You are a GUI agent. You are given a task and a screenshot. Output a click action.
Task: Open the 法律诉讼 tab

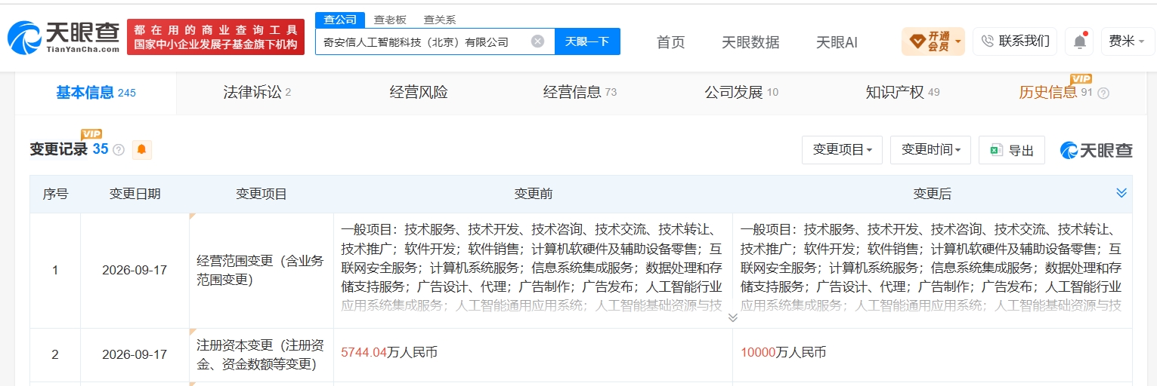click(257, 93)
